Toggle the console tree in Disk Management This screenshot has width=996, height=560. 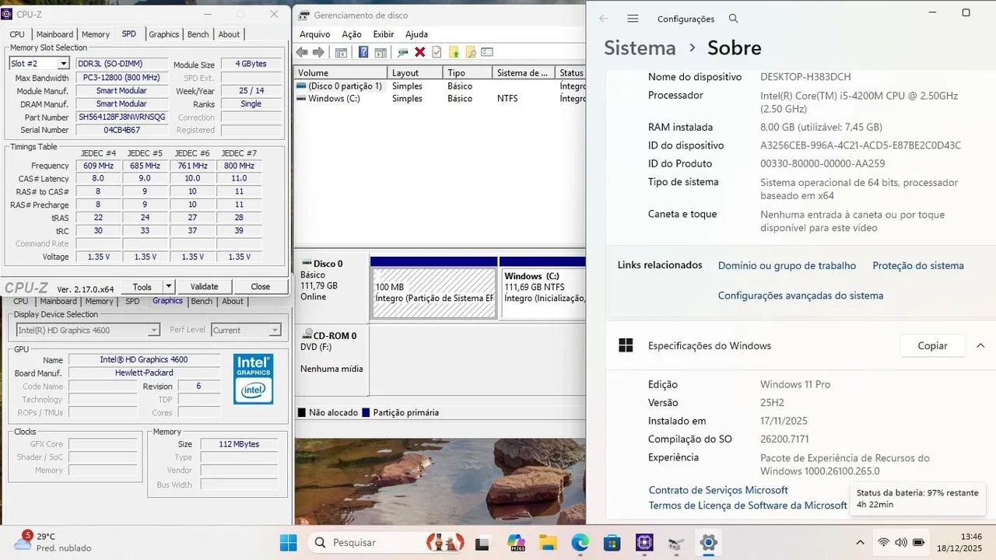(x=341, y=52)
